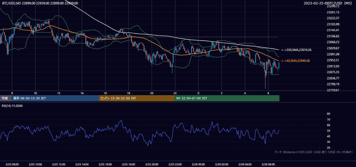Select the 東京 08:00-15:30 JST session bar
Viewport: 356px width, 167px height.
(x=55, y=98)
